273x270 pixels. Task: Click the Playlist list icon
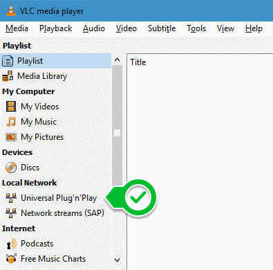(x=8, y=61)
